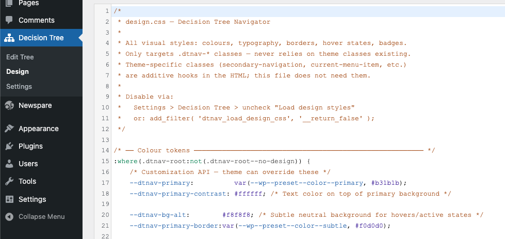
Task: Click the --dtnav-primary-border property name
Action: 174,226
